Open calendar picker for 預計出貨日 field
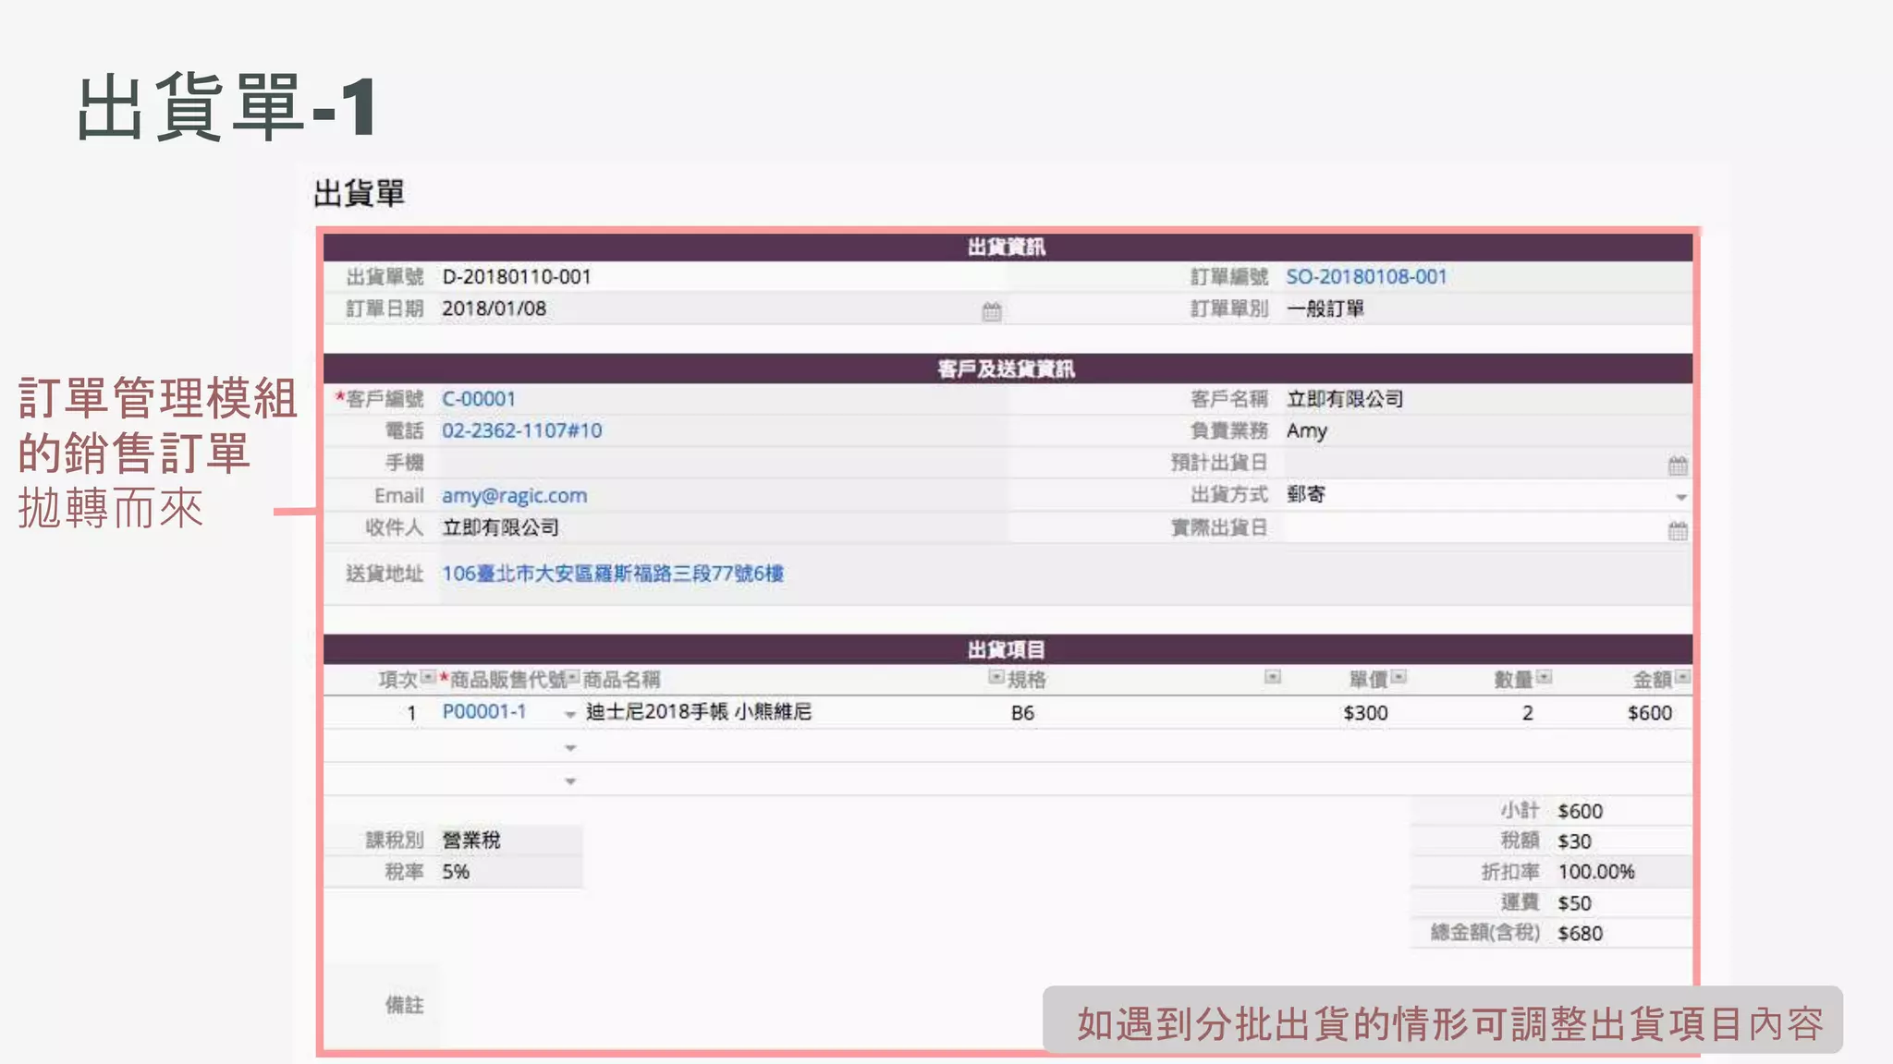 click(1678, 465)
